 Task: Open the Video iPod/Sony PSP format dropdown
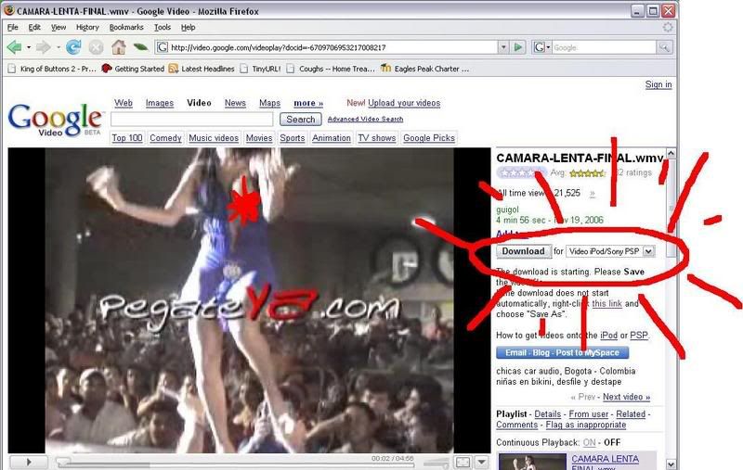click(611, 251)
